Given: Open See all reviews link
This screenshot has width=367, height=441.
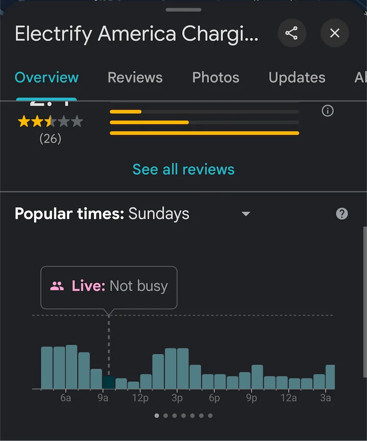Looking at the screenshot, I should [183, 169].
